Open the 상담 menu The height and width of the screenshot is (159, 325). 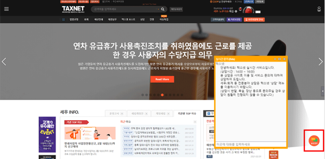pos(142,20)
